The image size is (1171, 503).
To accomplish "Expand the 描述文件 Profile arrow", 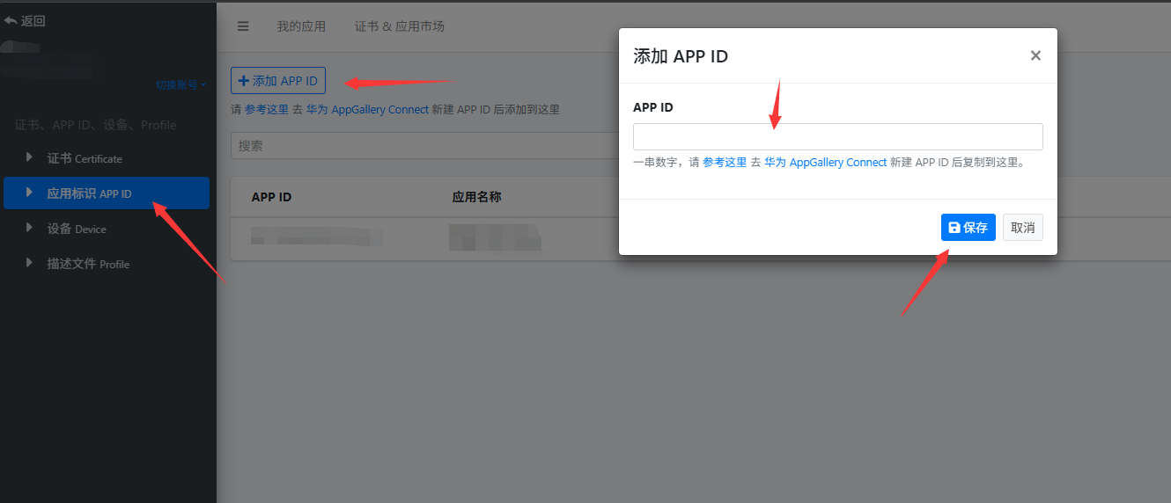I will coord(29,263).
